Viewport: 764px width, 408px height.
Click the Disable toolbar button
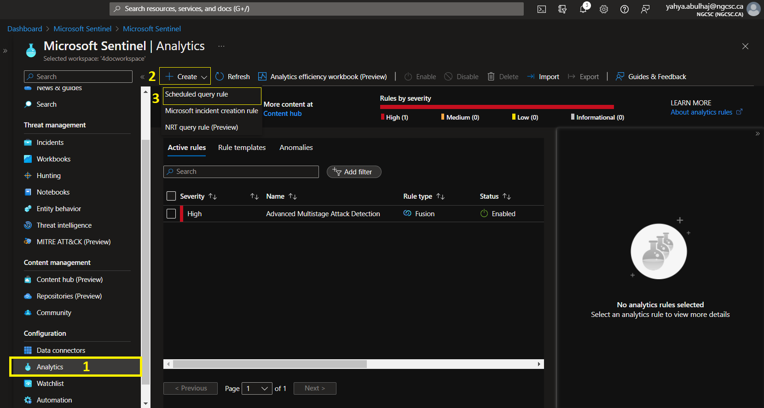click(x=461, y=76)
